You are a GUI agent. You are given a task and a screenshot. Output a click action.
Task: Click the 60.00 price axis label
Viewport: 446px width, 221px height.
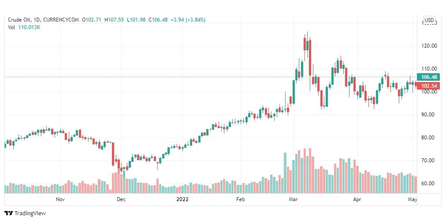pyautogui.click(x=429, y=184)
